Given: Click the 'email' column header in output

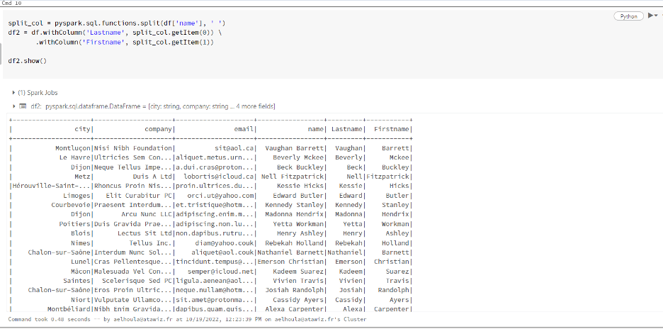Looking at the screenshot, I should click(x=244, y=129).
